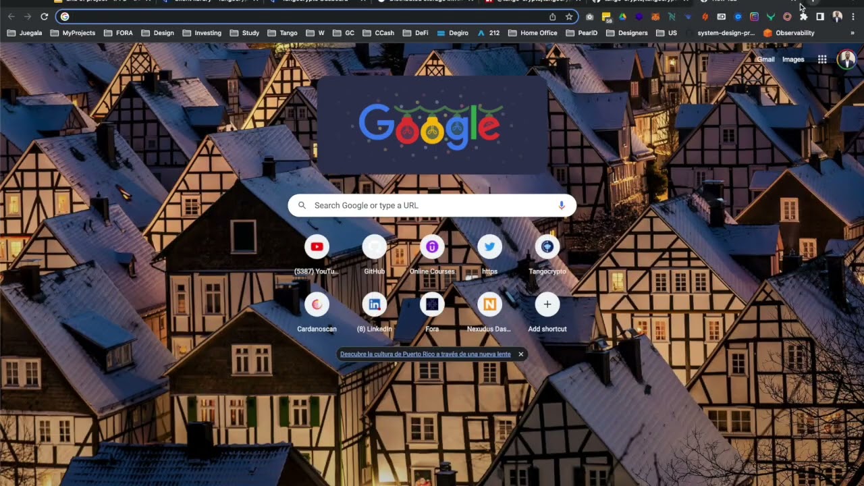
Task: Open the multicolor square extension icon
Action: point(754,16)
